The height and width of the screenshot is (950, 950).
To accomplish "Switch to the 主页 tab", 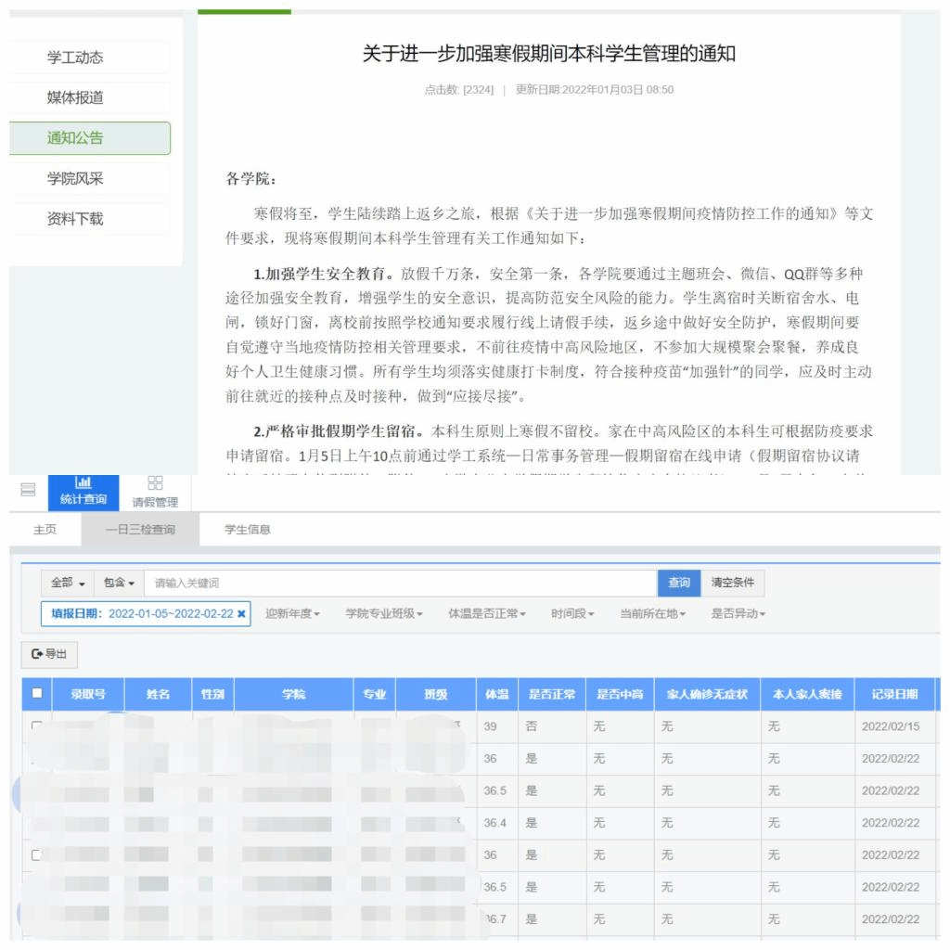I will click(45, 530).
